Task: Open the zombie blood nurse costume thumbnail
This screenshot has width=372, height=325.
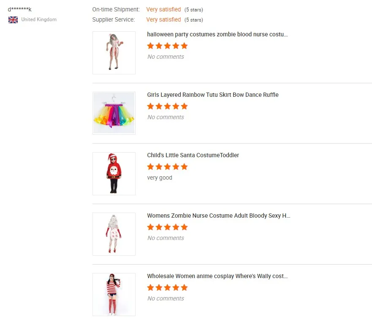Action: pyautogui.click(x=114, y=53)
